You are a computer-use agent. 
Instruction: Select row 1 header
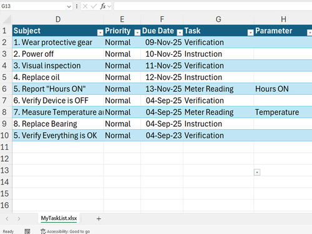tap(6, 31)
